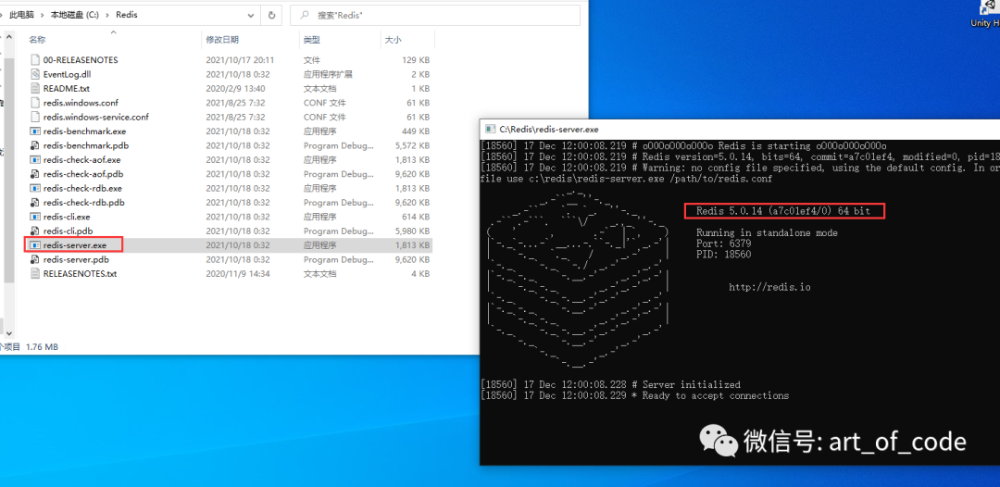Click the redis-check-rdb.exe application icon
This screenshot has height=487, width=1000.
point(35,188)
